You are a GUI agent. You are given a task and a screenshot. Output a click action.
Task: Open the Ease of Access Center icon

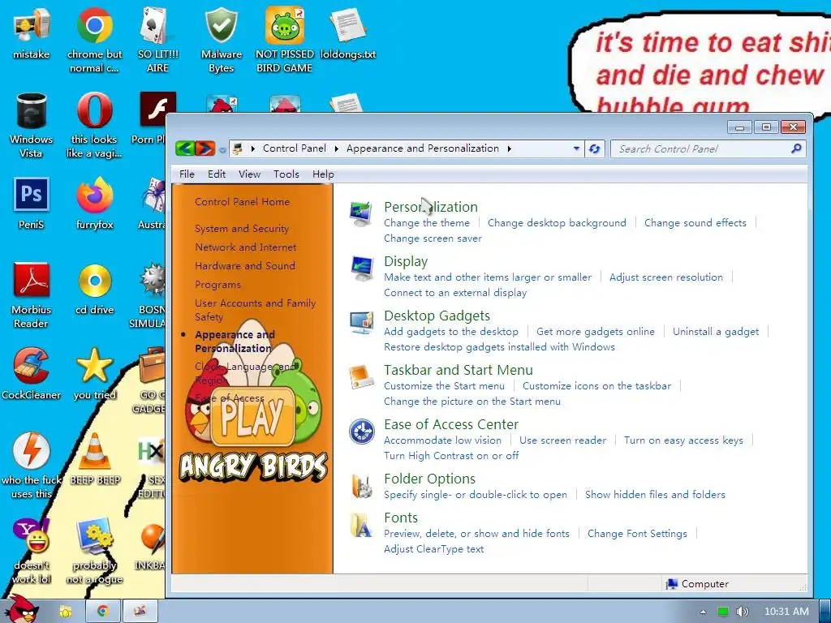coord(361,432)
